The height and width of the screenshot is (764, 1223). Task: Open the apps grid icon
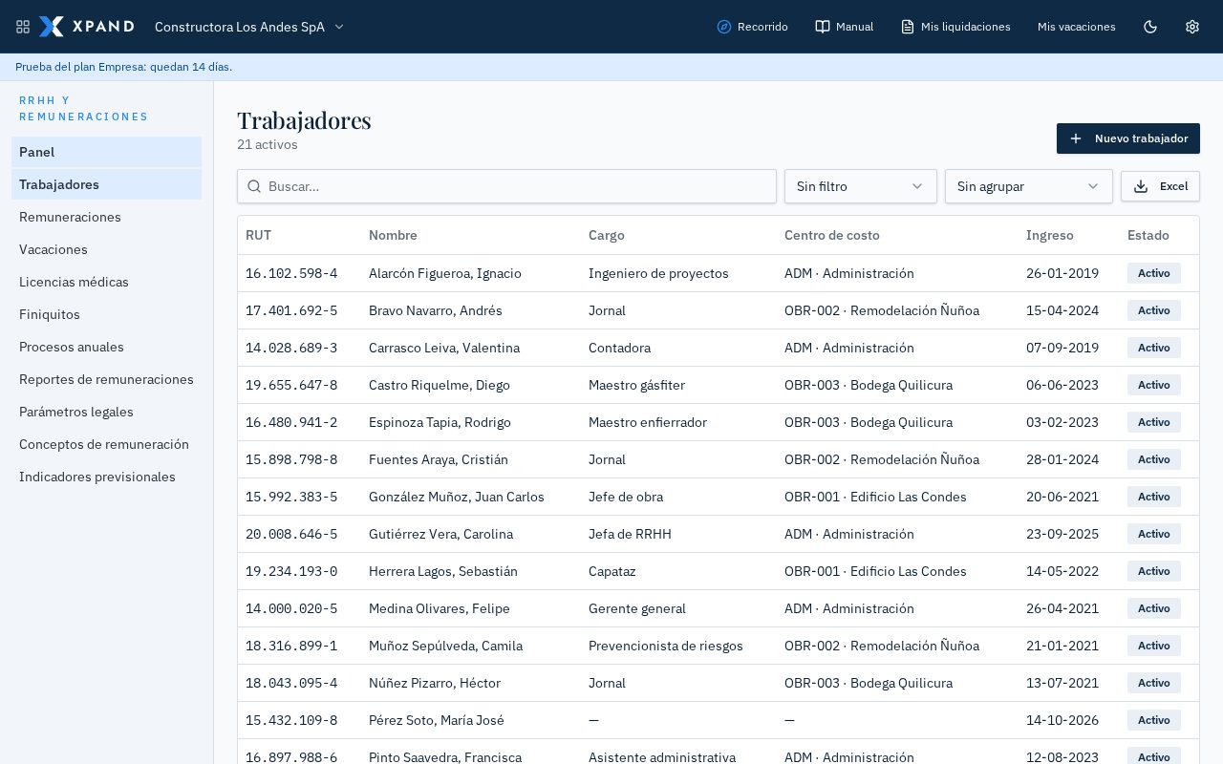pyautogui.click(x=23, y=27)
